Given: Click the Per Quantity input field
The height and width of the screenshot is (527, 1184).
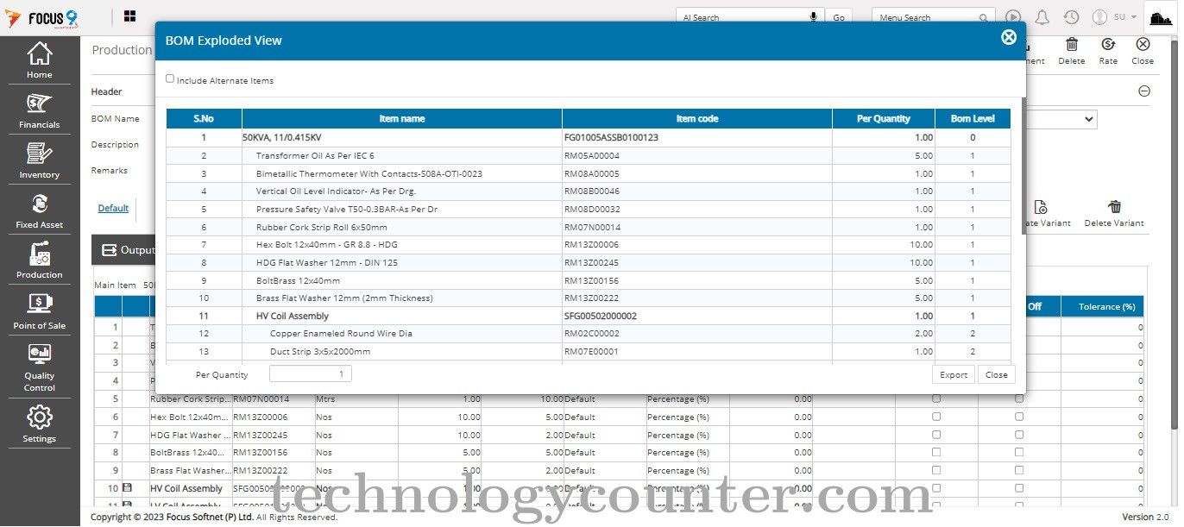Looking at the screenshot, I should 311,374.
